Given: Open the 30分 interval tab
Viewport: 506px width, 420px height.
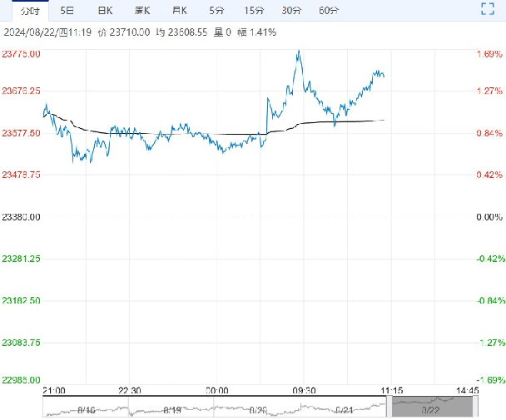Looking at the screenshot, I should (291, 11).
